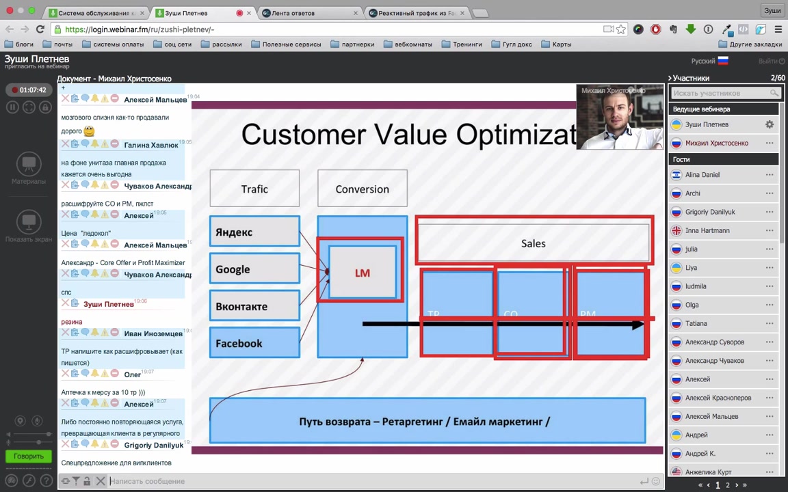Delete the first Алексей Мальцев message with the X
788x492 pixels.
[x=66, y=98]
